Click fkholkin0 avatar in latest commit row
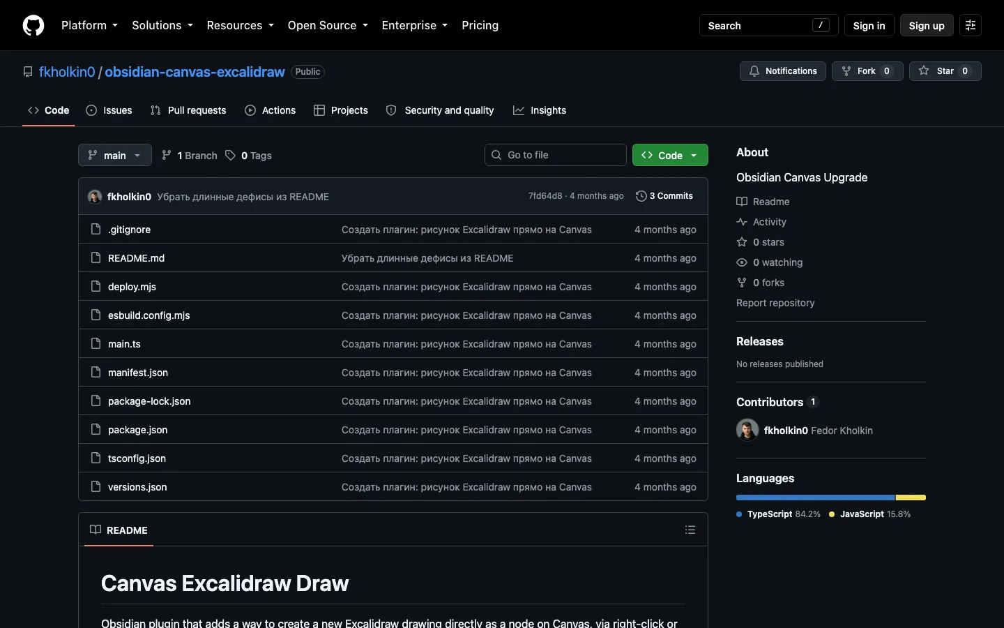Screen dimensions: 1004x628 (95, 197)
